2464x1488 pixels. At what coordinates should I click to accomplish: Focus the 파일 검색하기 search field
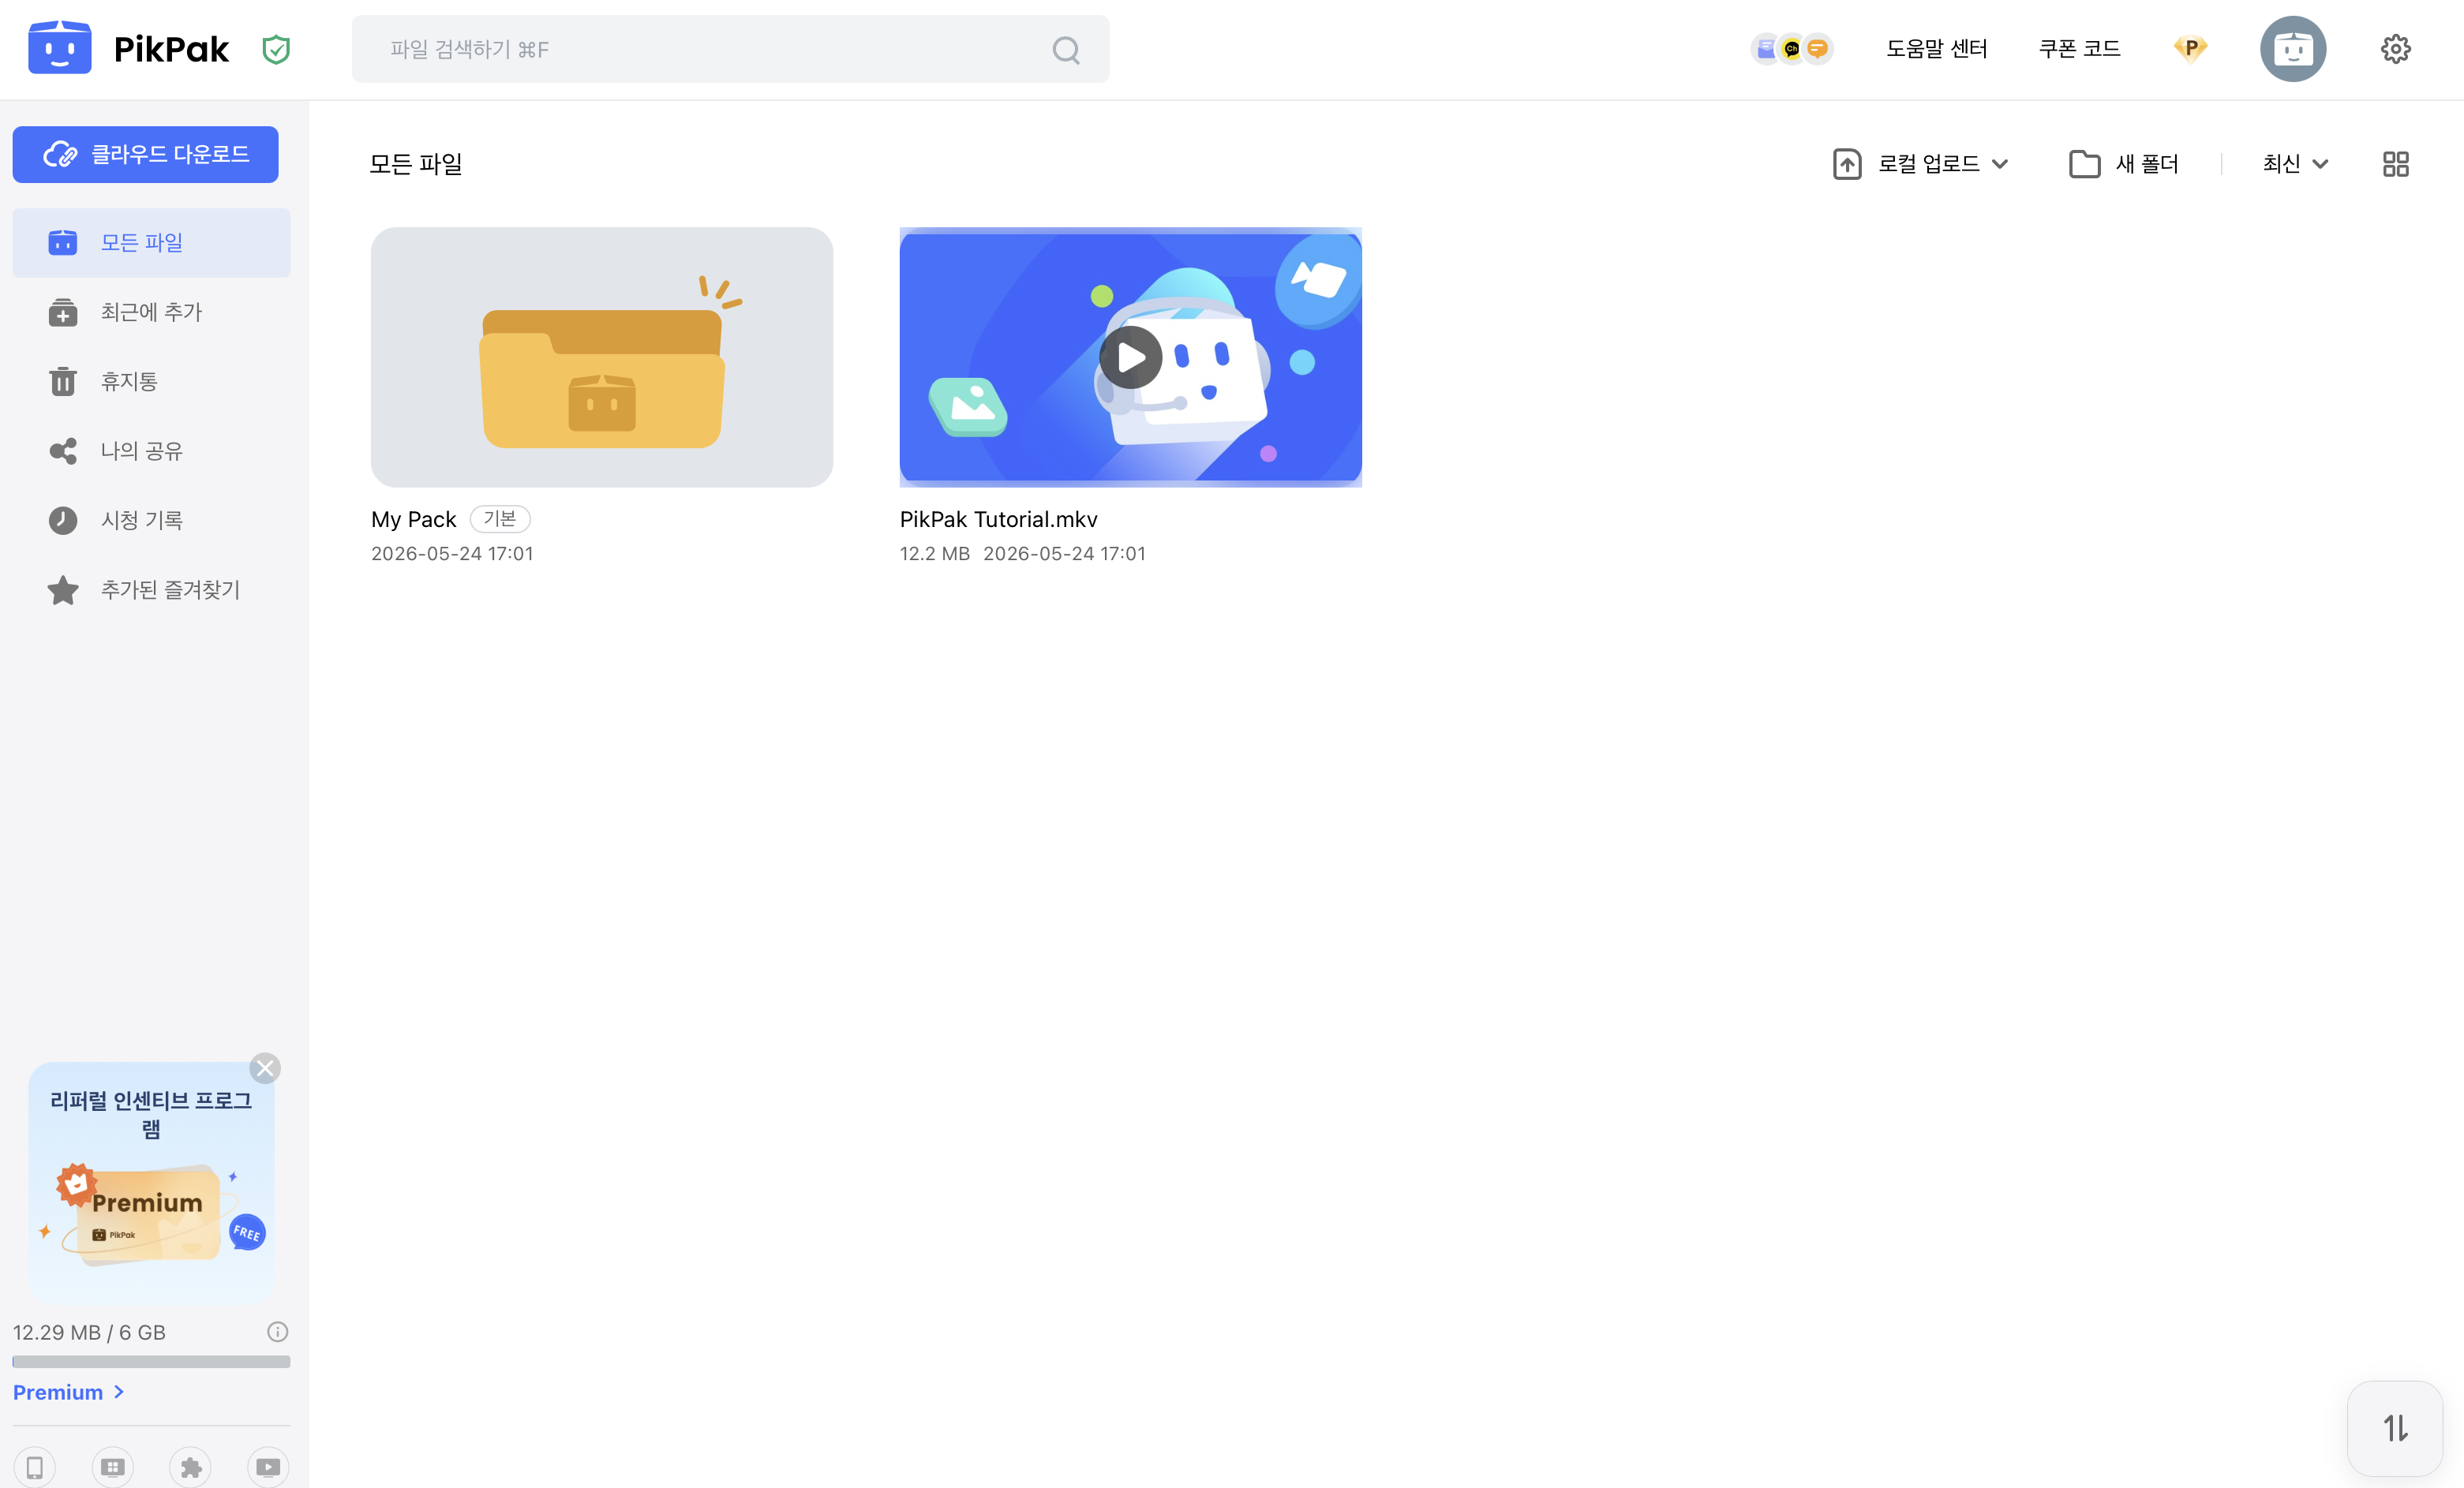point(730,49)
